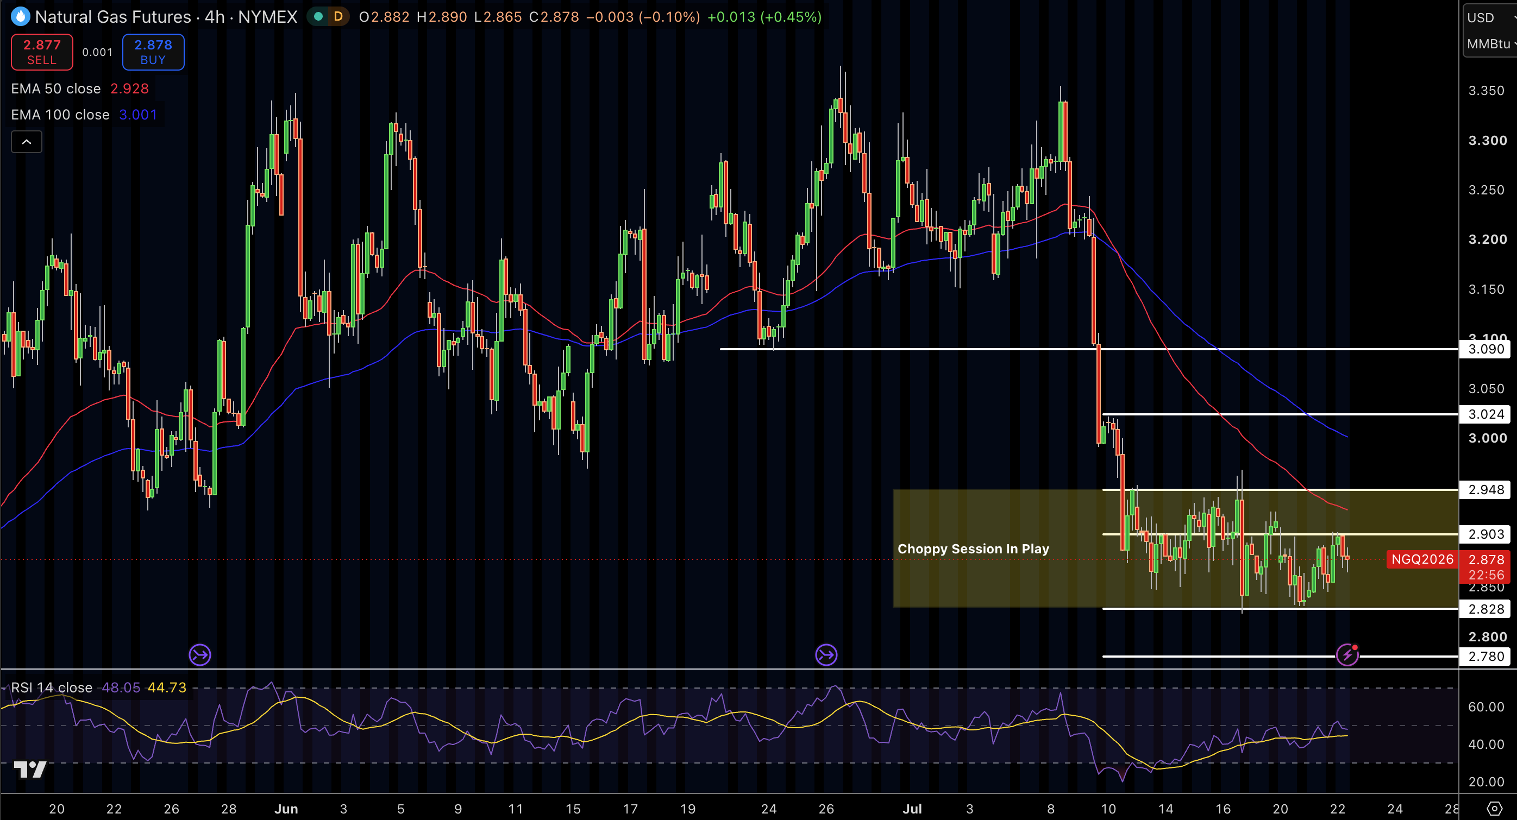Select the EMA 100 close indicator label
The height and width of the screenshot is (820, 1517).
tap(60, 114)
